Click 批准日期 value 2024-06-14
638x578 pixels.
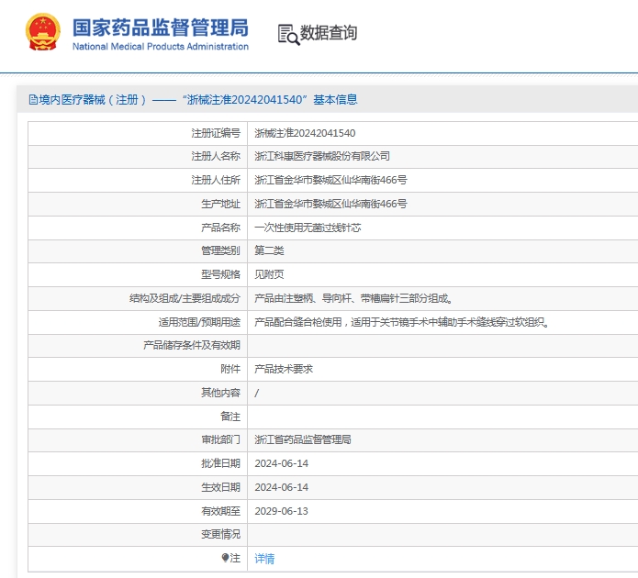point(281,463)
